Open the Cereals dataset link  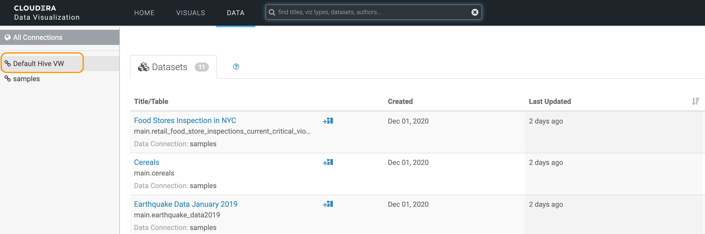coord(147,162)
